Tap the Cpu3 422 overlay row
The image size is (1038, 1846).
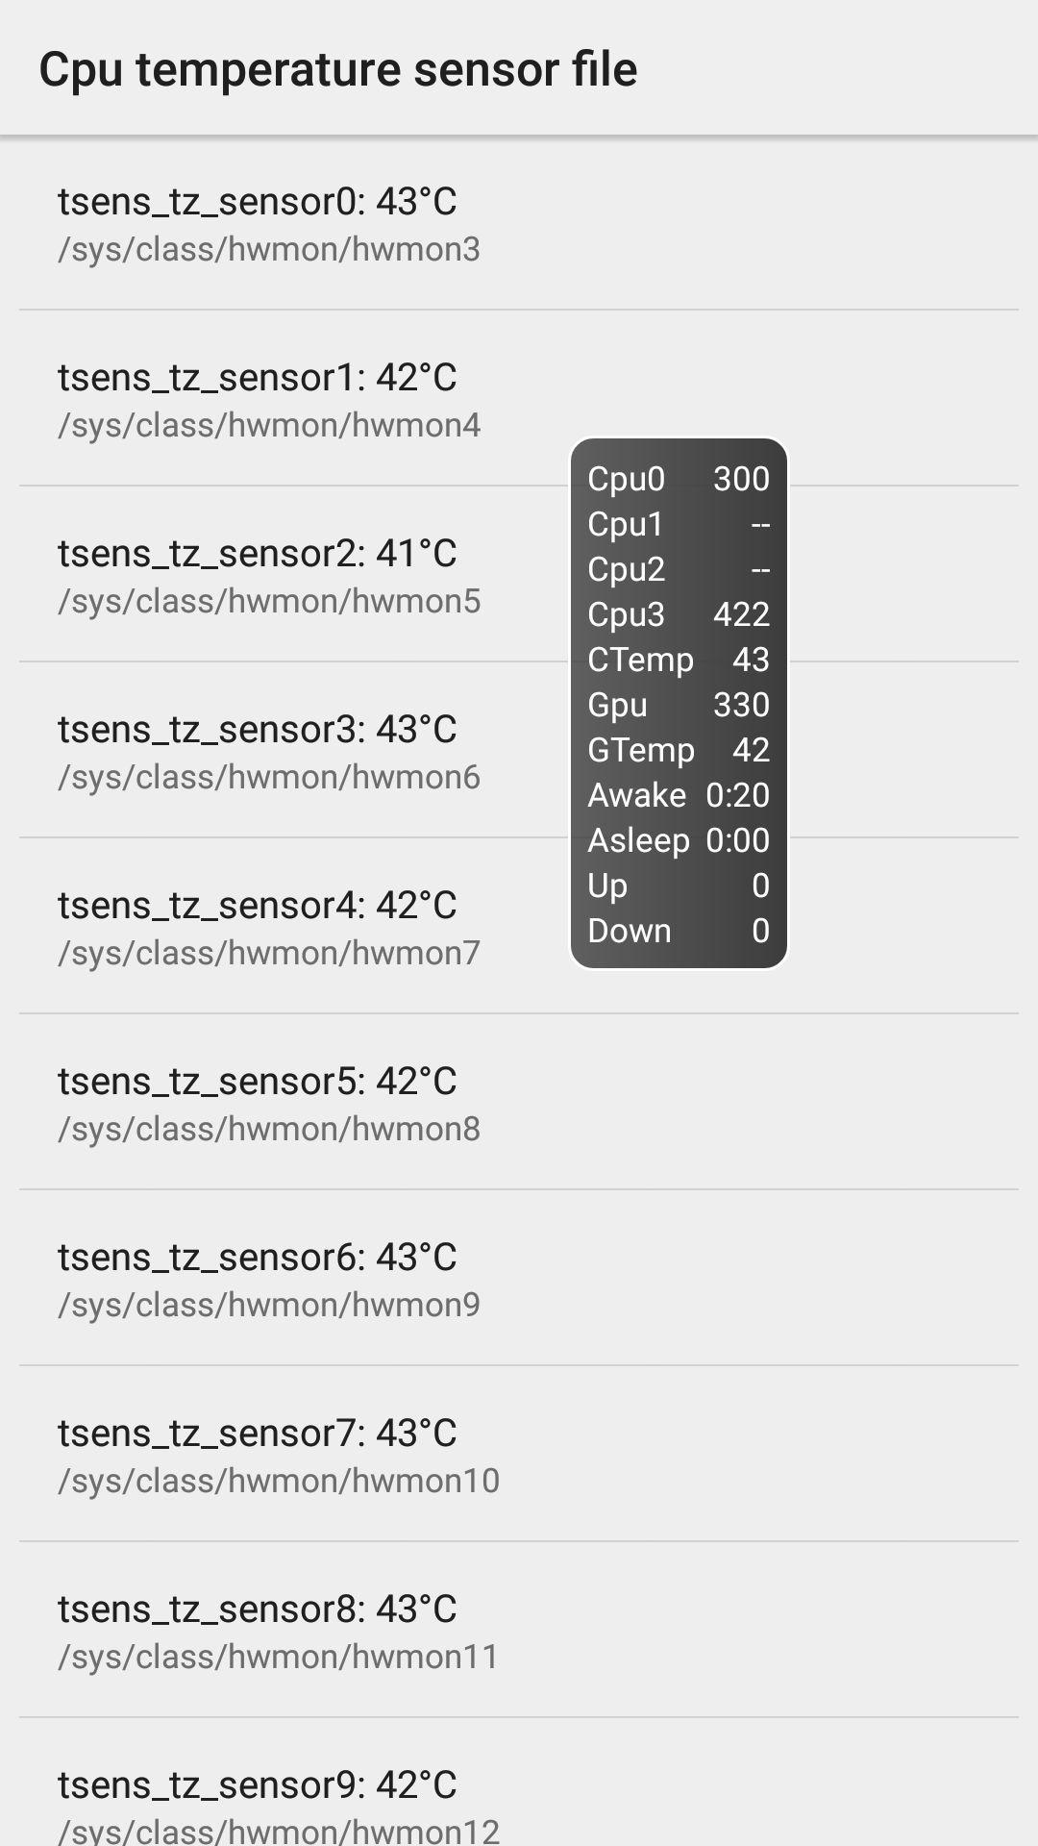coord(679,614)
